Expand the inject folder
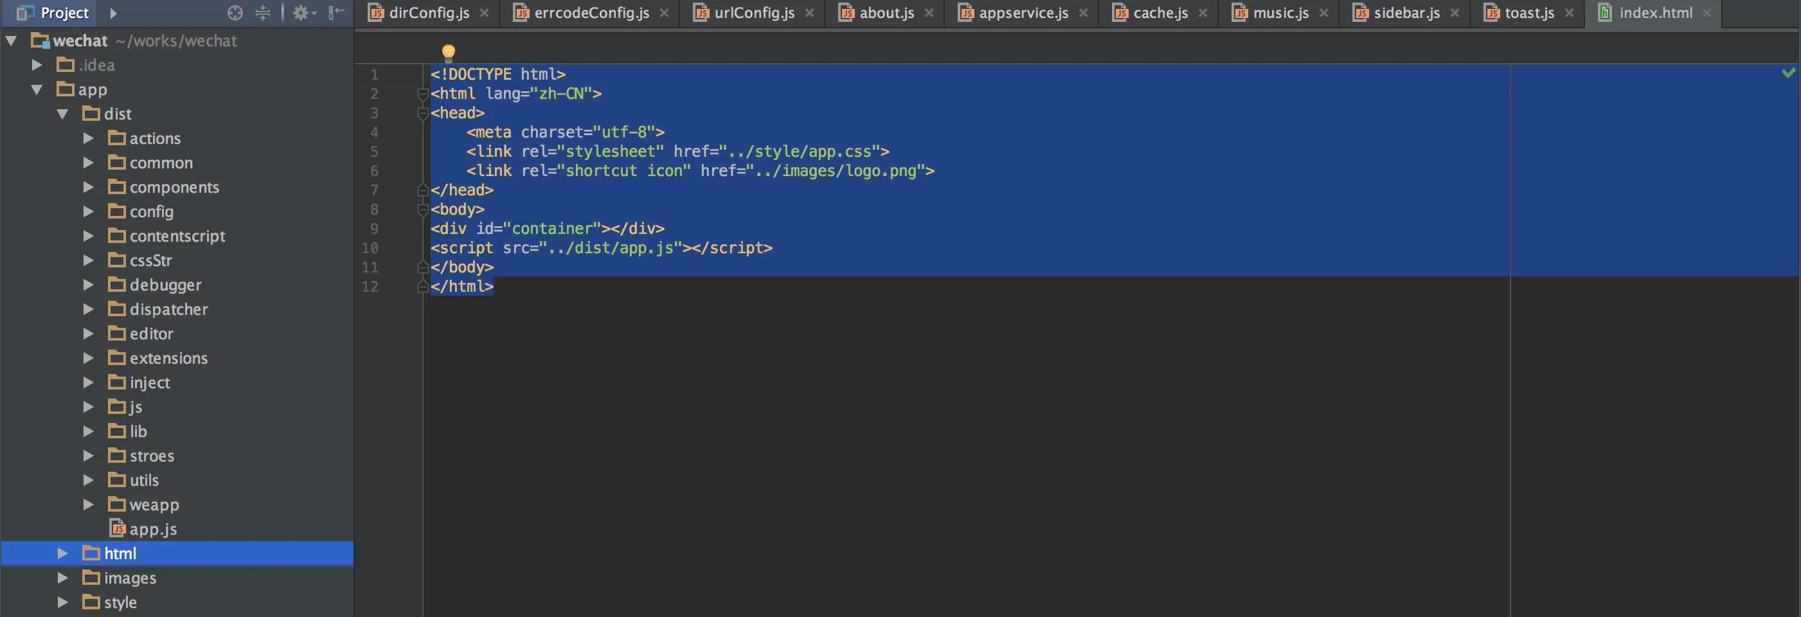This screenshot has width=1801, height=617. (88, 383)
